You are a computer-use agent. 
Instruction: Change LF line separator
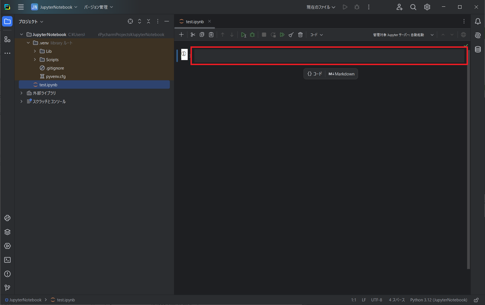[364, 300]
